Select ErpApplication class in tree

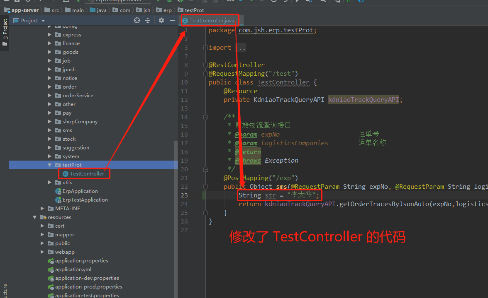[80, 191]
